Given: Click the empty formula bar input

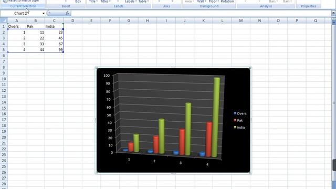Looking at the screenshot, I should pos(201,13).
